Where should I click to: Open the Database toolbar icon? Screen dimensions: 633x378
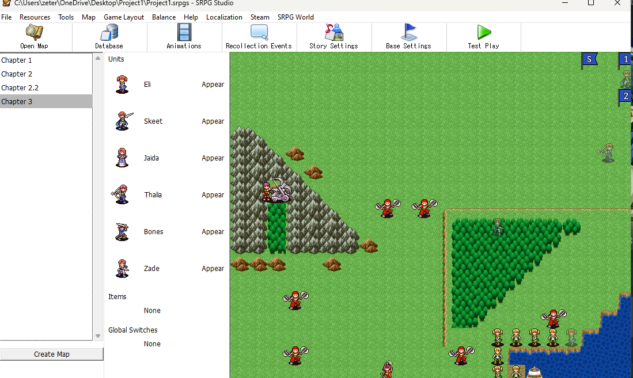coord(109,32)
